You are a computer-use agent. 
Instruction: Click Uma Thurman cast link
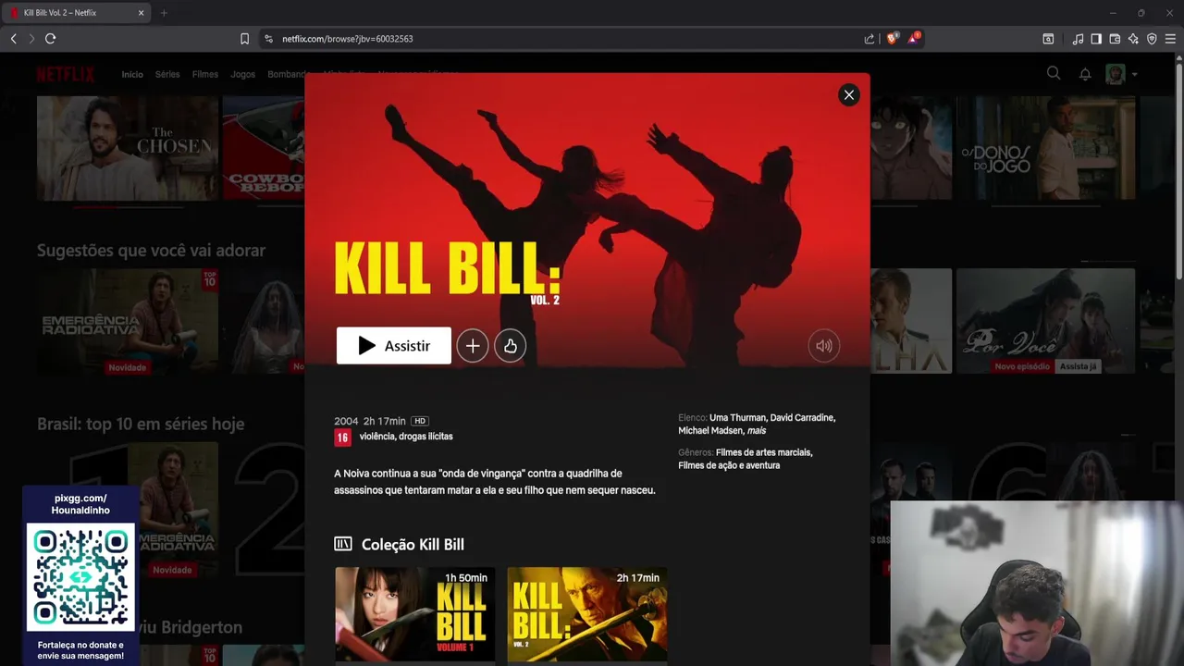[737, 418]
